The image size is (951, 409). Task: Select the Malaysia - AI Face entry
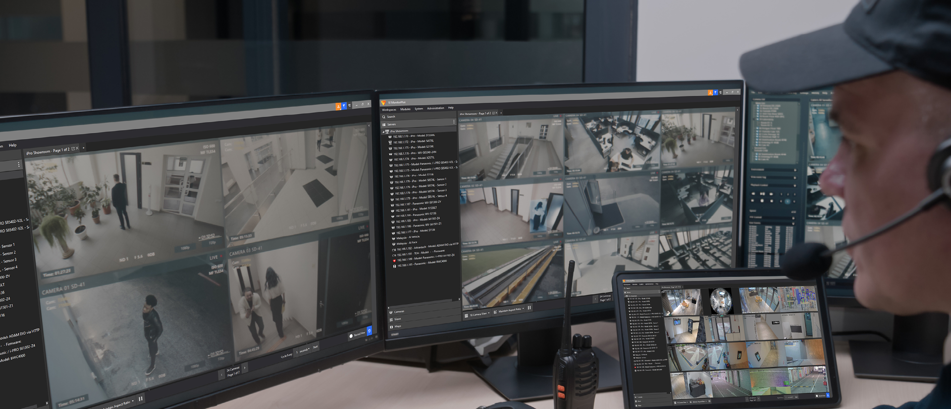405,243
